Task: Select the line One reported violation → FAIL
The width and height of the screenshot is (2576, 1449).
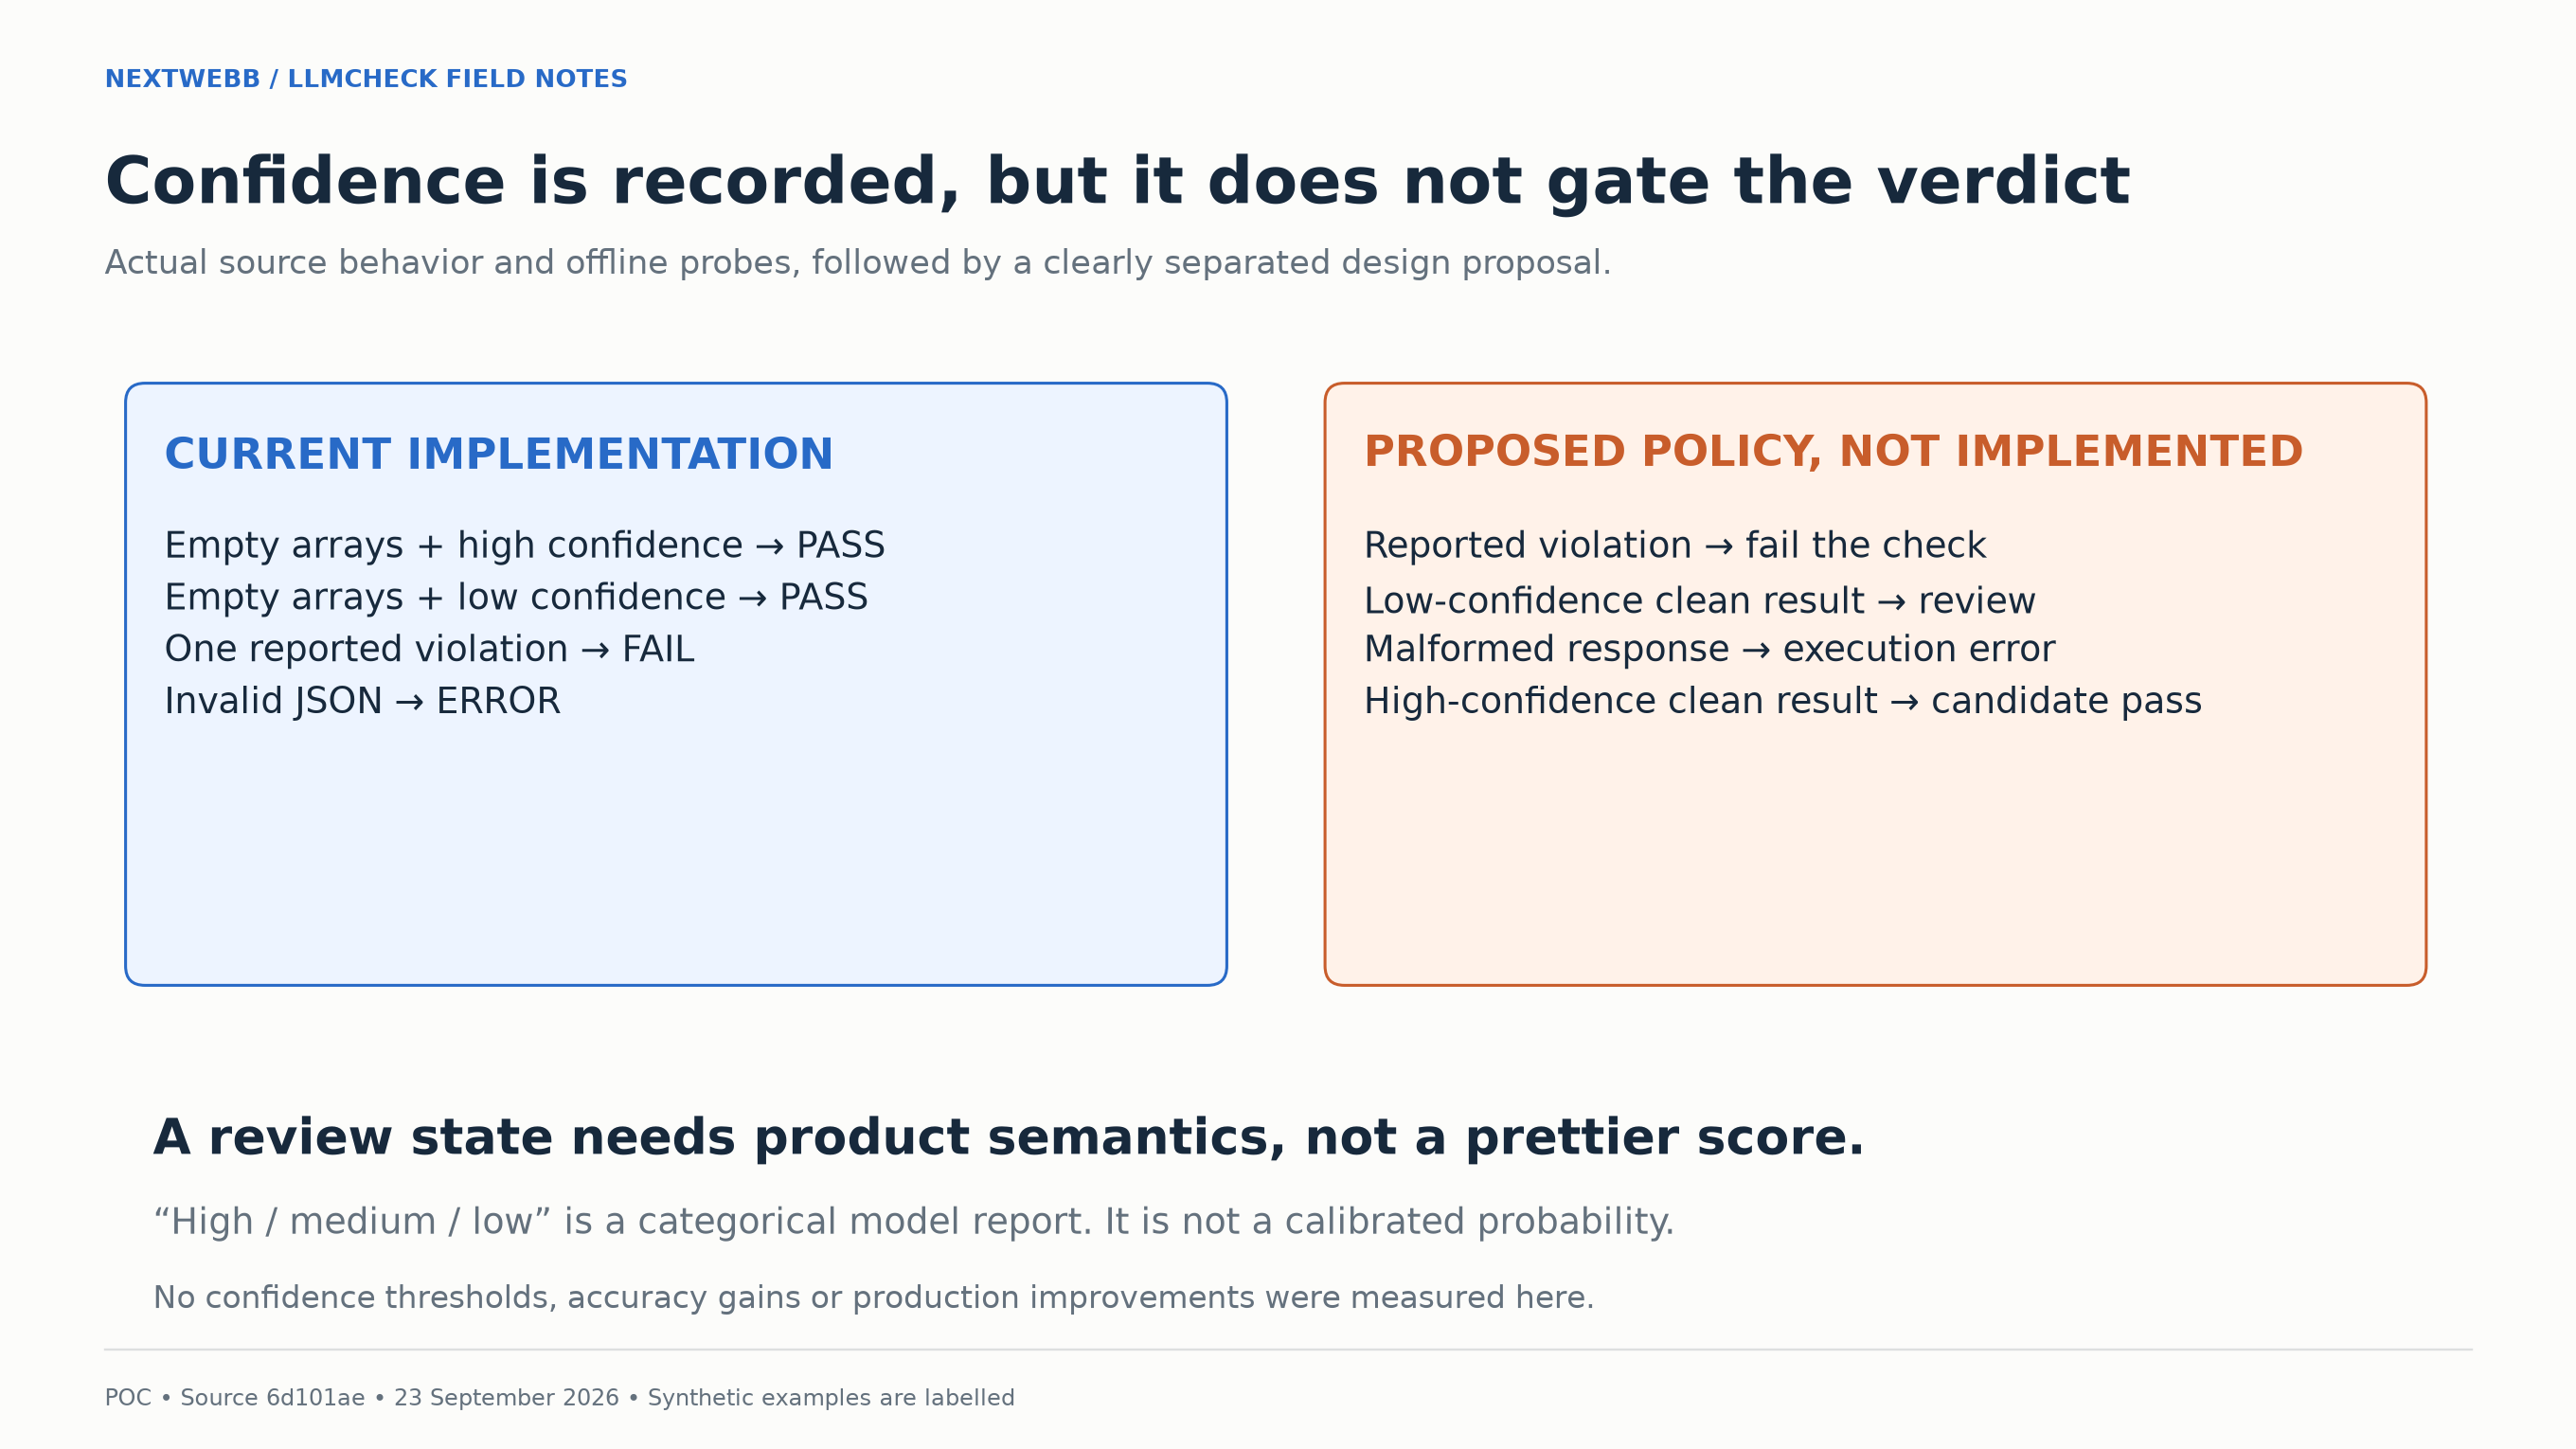Action: 429,649
